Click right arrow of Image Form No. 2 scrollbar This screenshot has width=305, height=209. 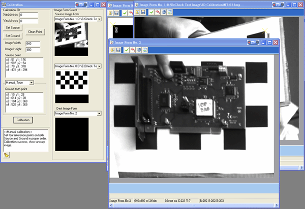[x=277, y=205]
